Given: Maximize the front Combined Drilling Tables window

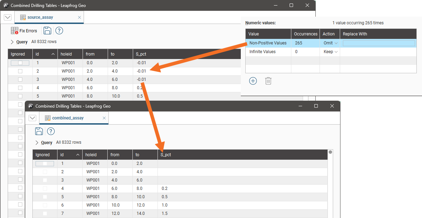Looking at the screenshot, I should pyautogui.click(x=316, y=106).
